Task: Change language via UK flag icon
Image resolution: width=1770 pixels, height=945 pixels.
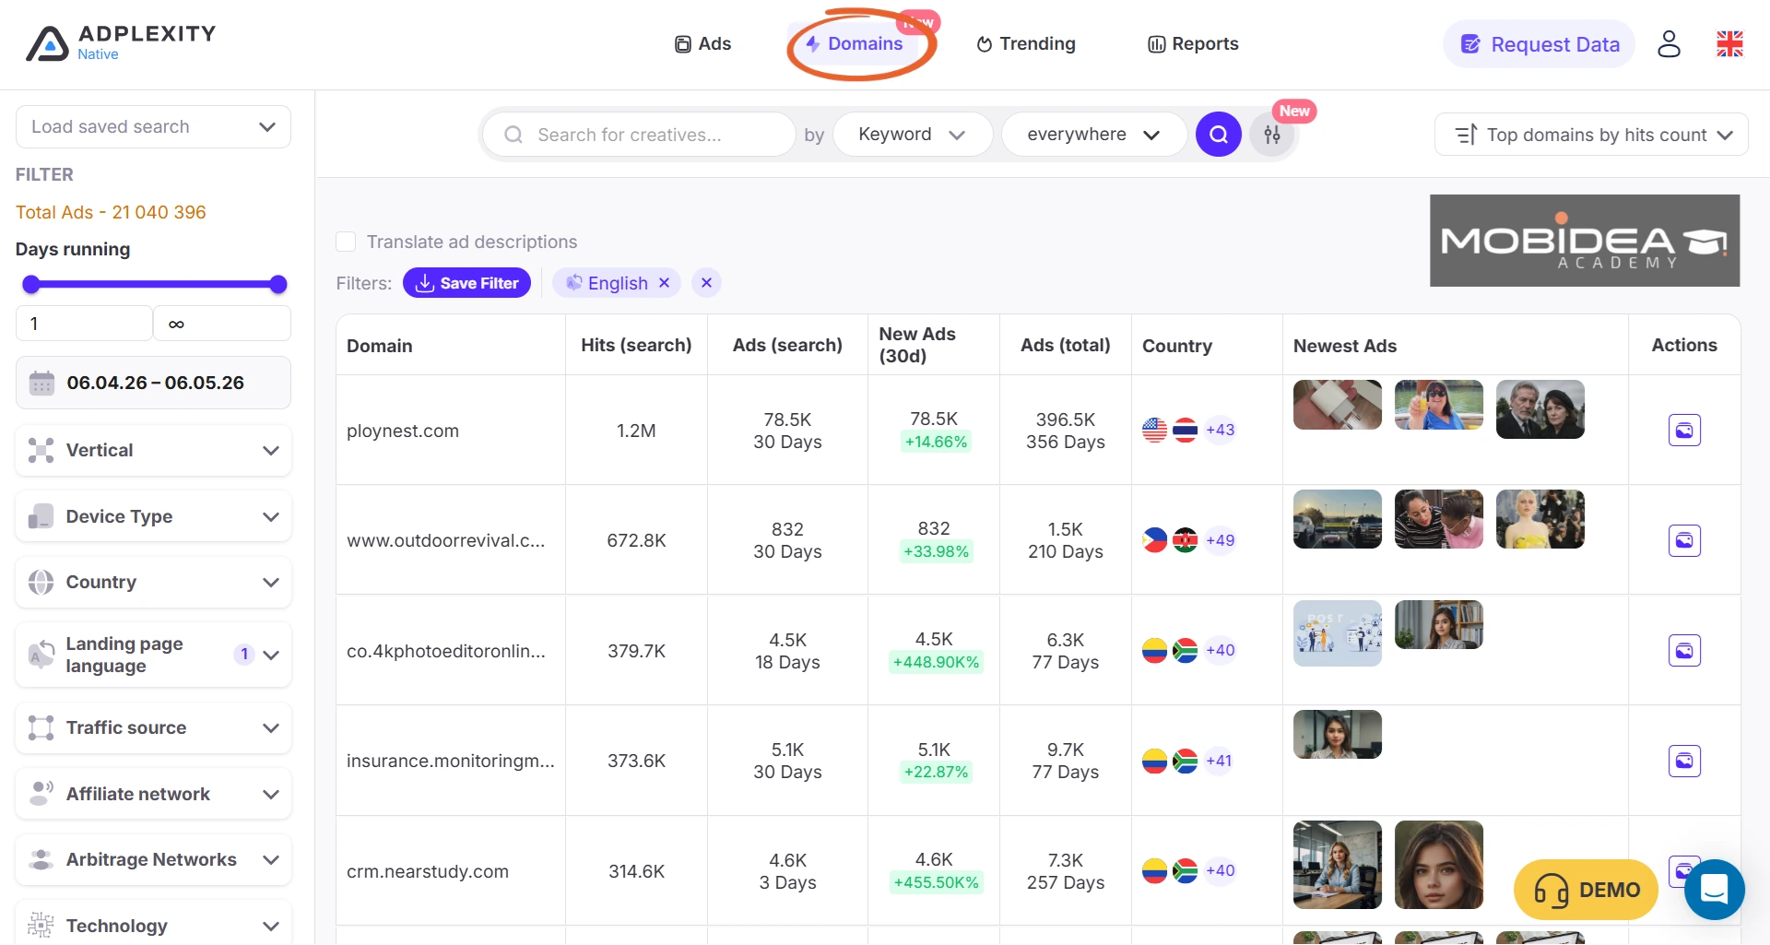Action: point(1729,43)
